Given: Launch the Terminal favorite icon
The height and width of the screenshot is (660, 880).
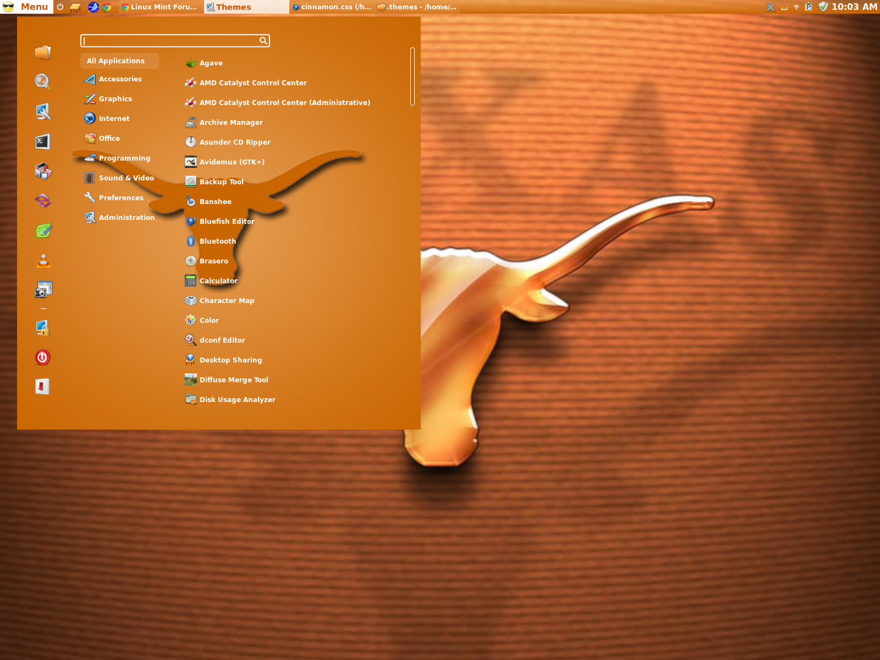Looking at the screenshot, I should pos(43,142).
